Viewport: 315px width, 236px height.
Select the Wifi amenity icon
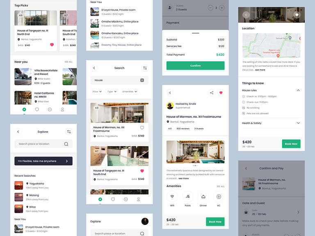click(172, 197)
